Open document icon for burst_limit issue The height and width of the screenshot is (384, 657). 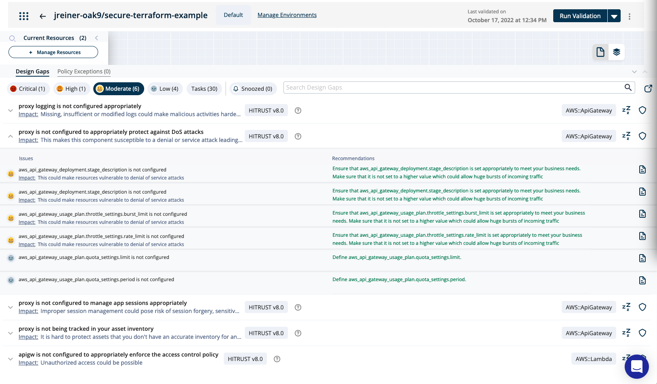pyautogui.click(x=642, y=214)
